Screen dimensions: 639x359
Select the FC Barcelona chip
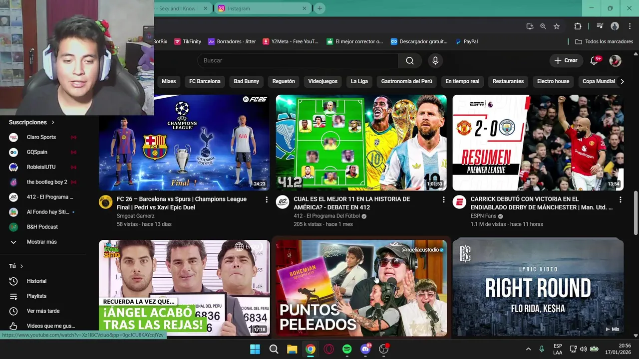pos(205,81)
